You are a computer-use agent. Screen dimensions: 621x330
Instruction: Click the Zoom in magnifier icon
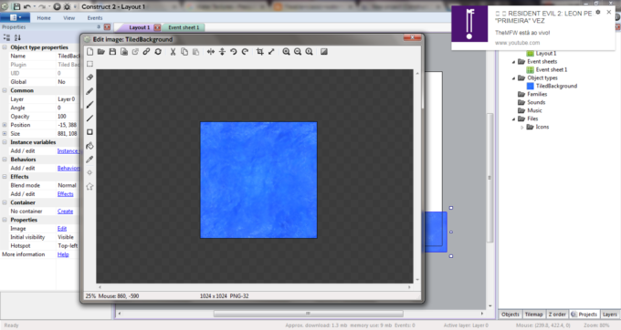(x=286, y=52)
